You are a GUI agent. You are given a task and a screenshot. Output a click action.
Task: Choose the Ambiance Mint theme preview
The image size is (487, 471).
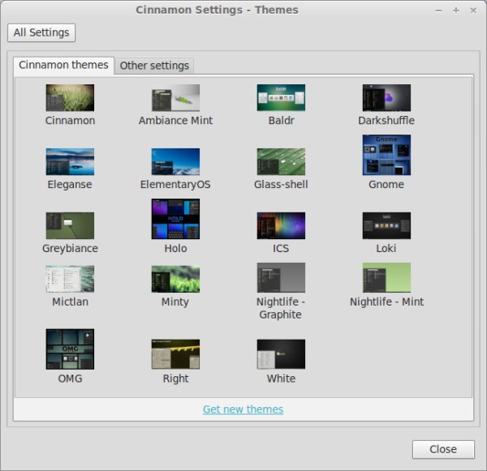175,98
